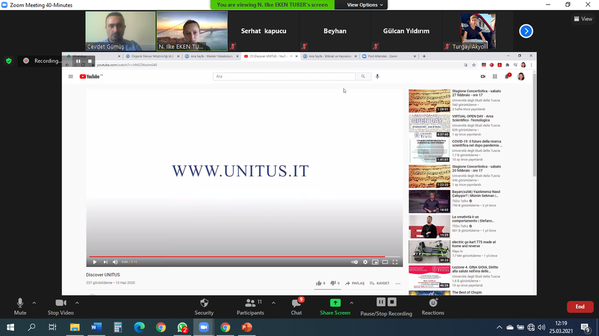Switch to Ana Sayfa - Bitkisel ve Hayvansal tab

point(330,56)
